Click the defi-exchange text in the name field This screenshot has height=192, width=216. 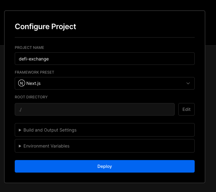point(34,59)
